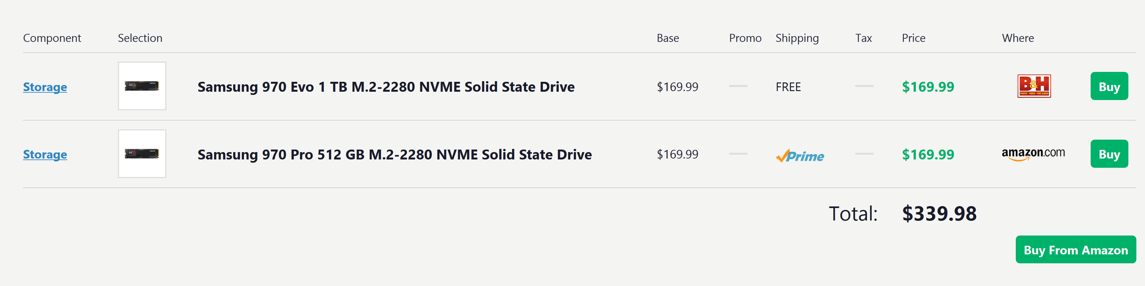Click the B&H retailer logo
This screenshot has height=286, width=1145.
point(1034,86)
